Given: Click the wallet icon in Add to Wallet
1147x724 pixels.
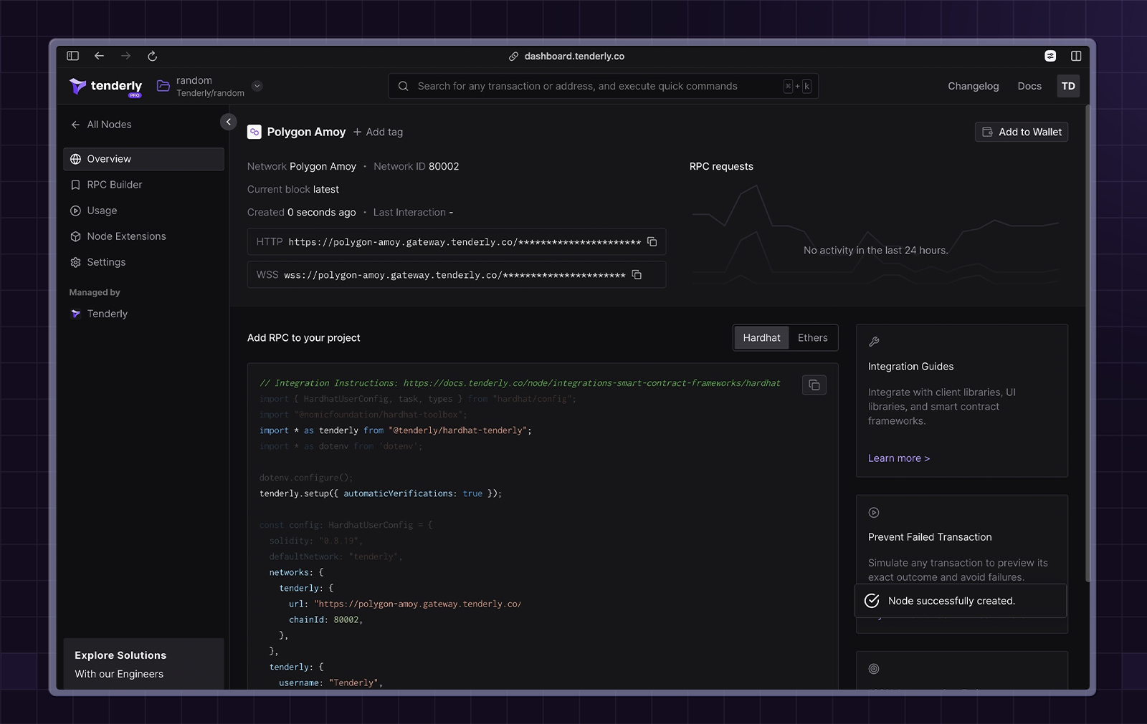Looking at the screenshot, I should tap(987, 132).
